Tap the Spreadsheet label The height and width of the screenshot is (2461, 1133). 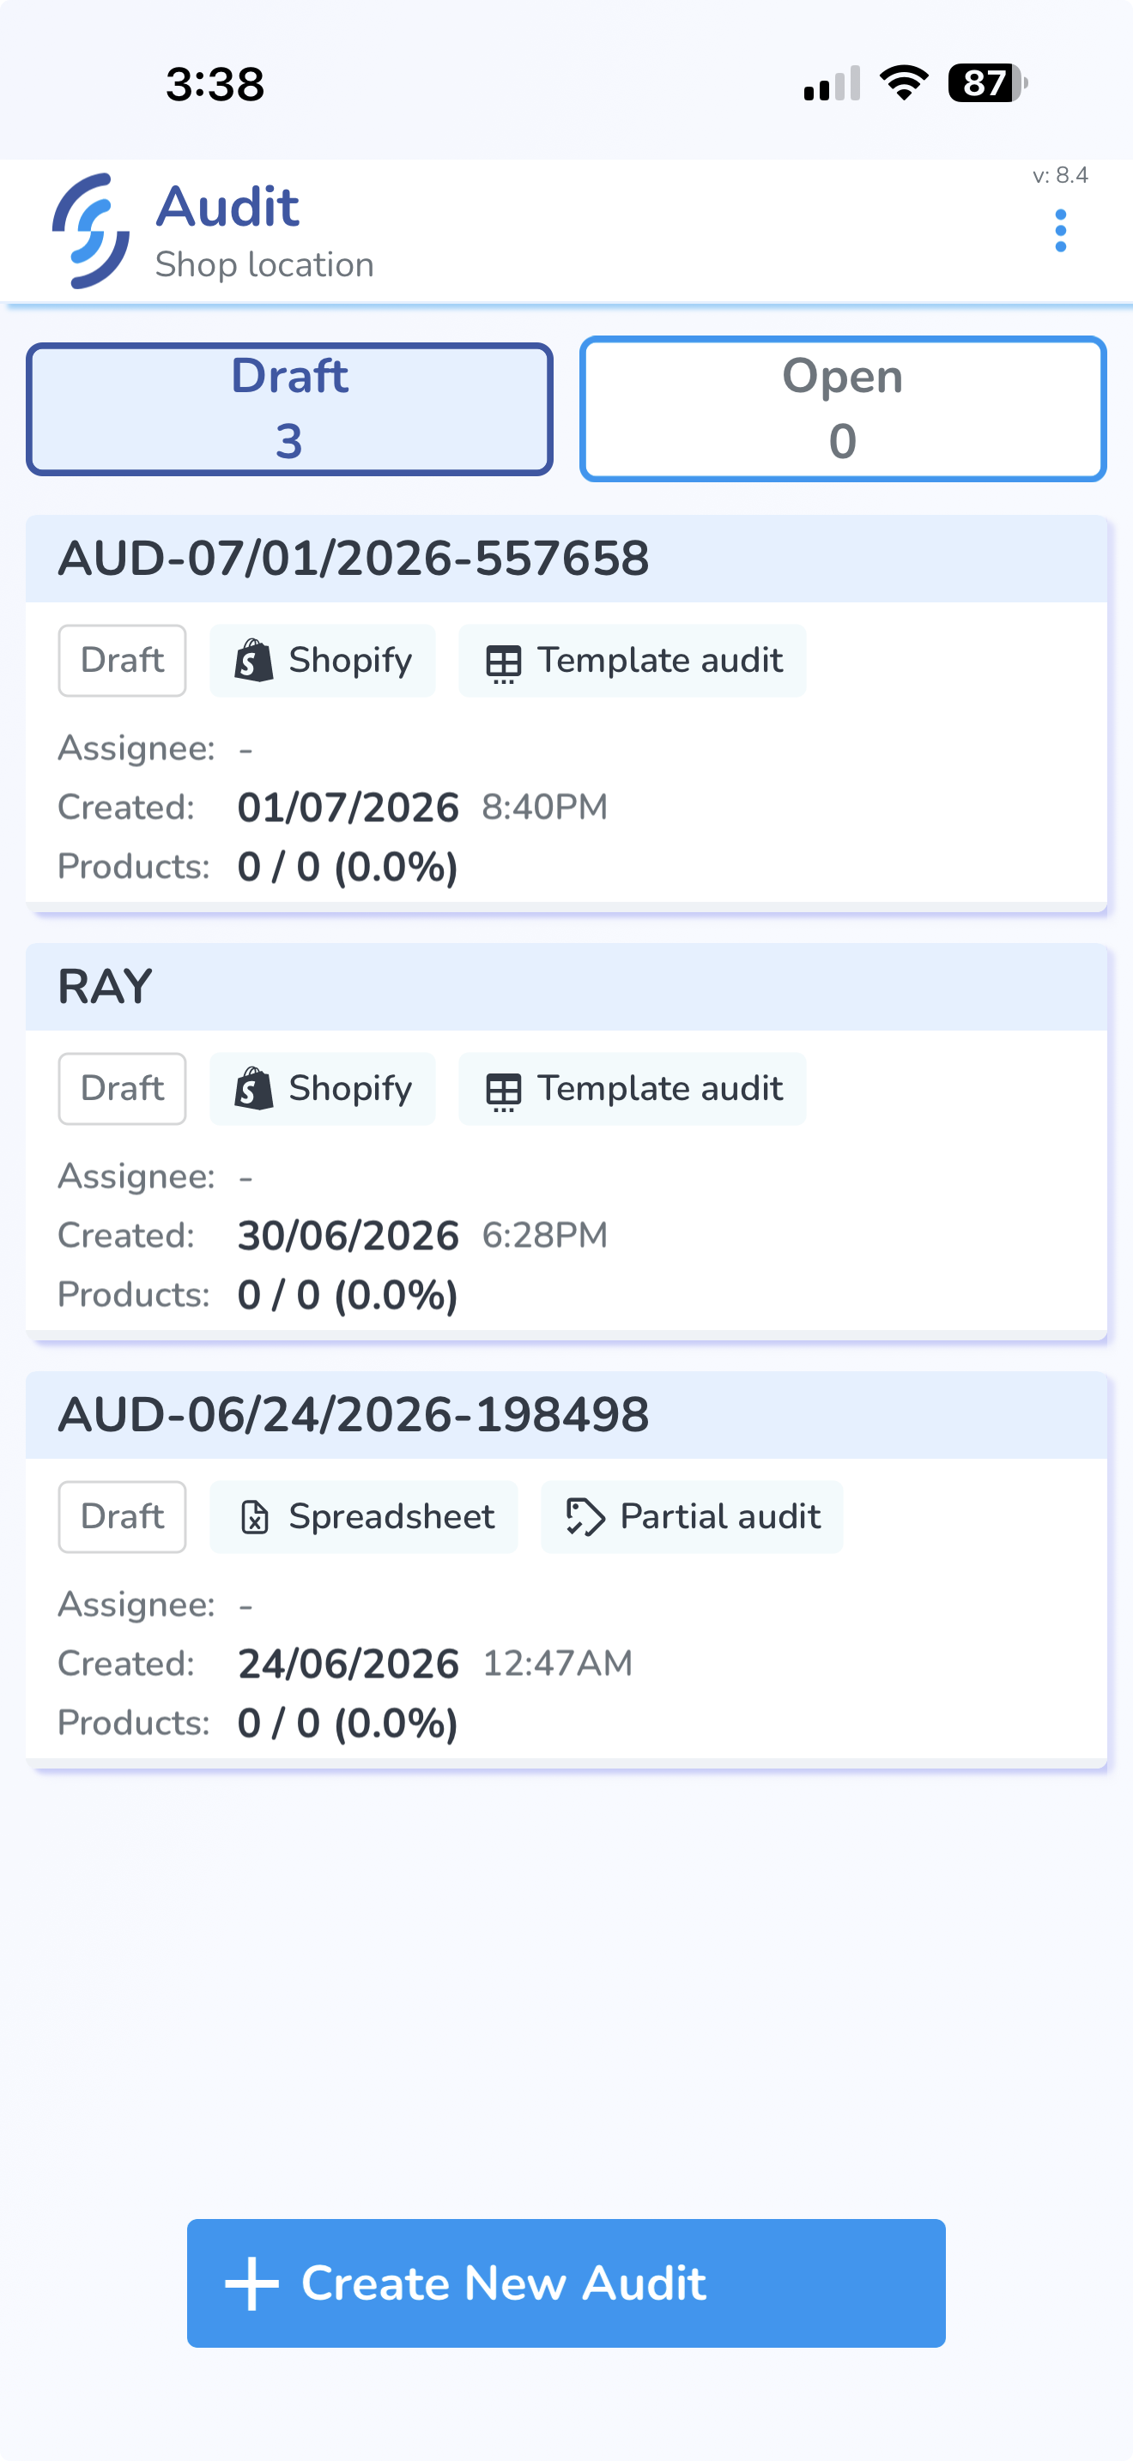click(391, 1516)
